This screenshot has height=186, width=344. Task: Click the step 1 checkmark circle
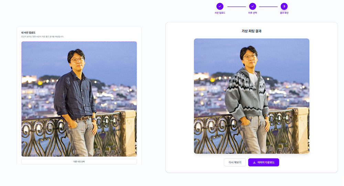pos(220,6)
